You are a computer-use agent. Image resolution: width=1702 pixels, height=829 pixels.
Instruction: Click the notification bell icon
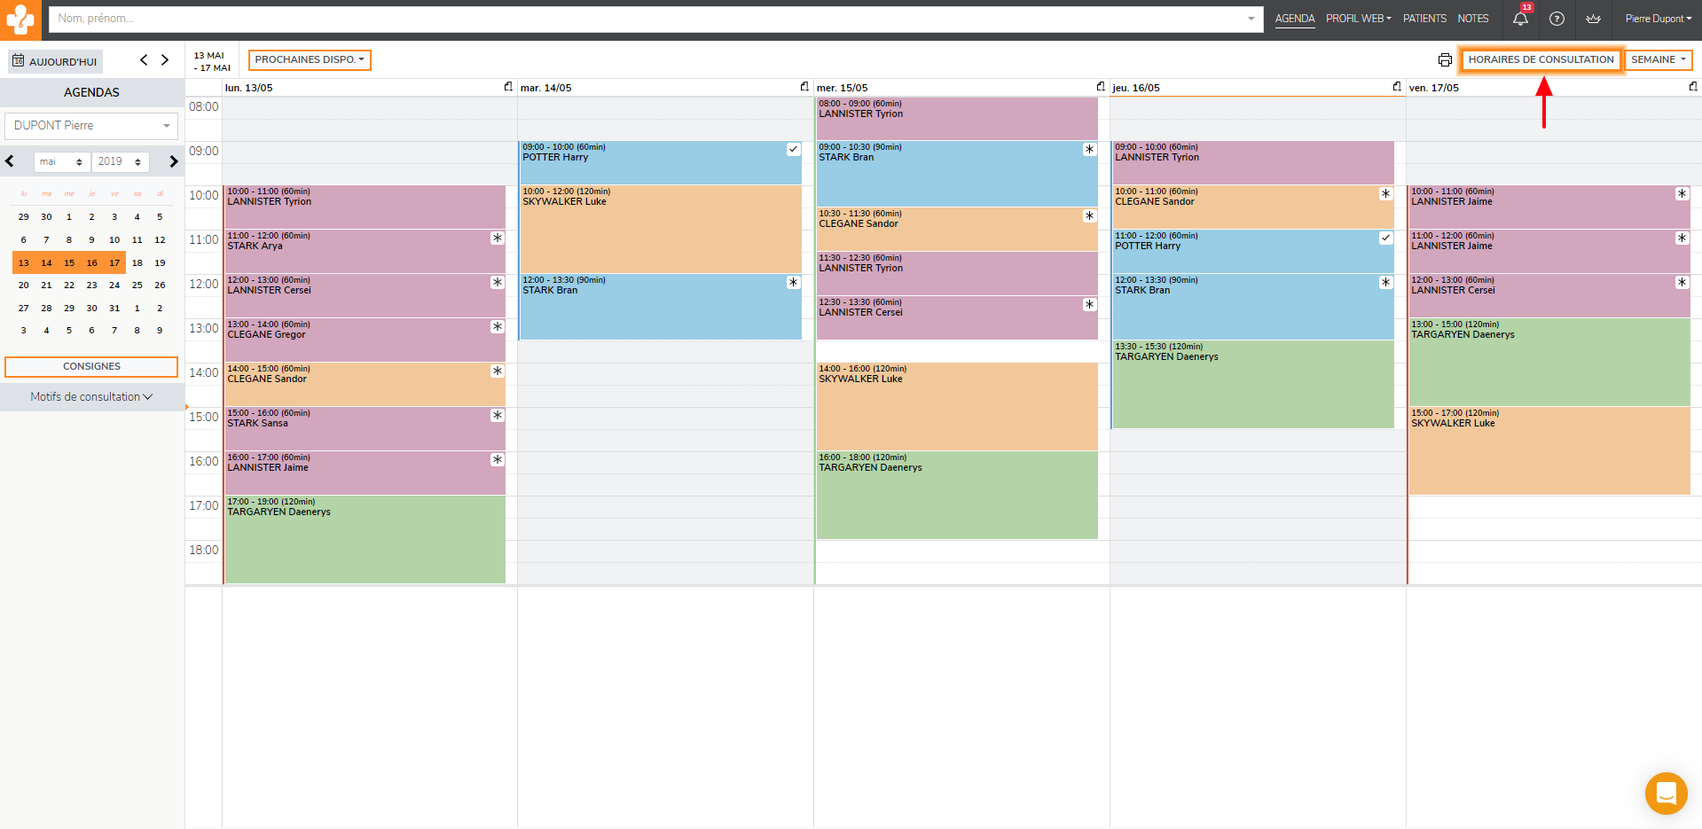tap(1520, 19)
